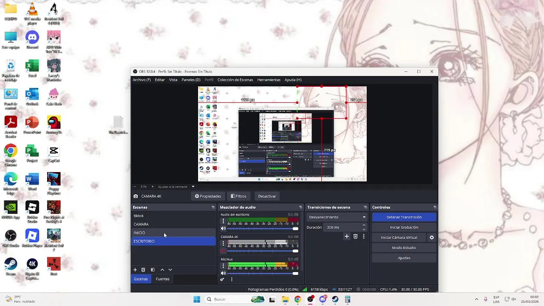Viewport: 544px width, 306px height.
Task: Open source Filtros button
Action: click(238, 196)
